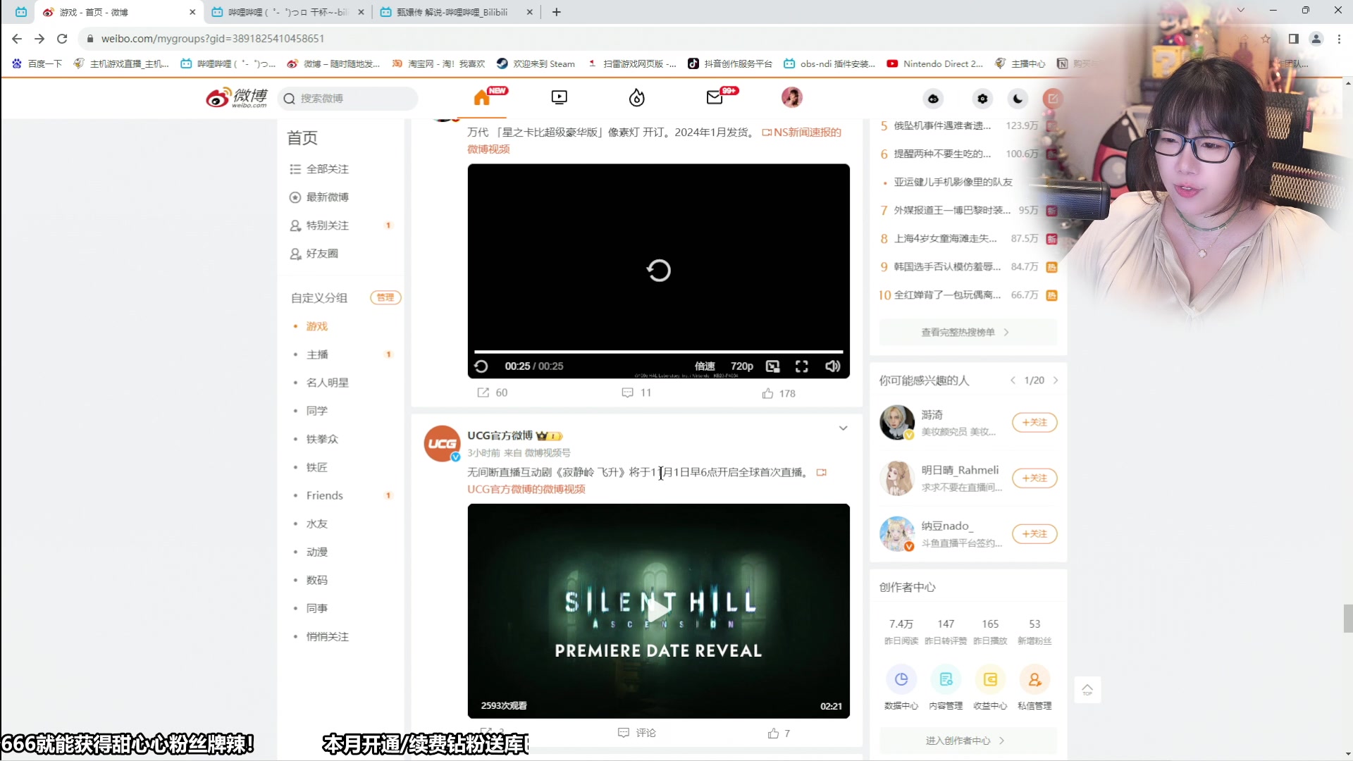
Task: Open the trending flame icon in top navigation
Action: click(x=636, y=98)
